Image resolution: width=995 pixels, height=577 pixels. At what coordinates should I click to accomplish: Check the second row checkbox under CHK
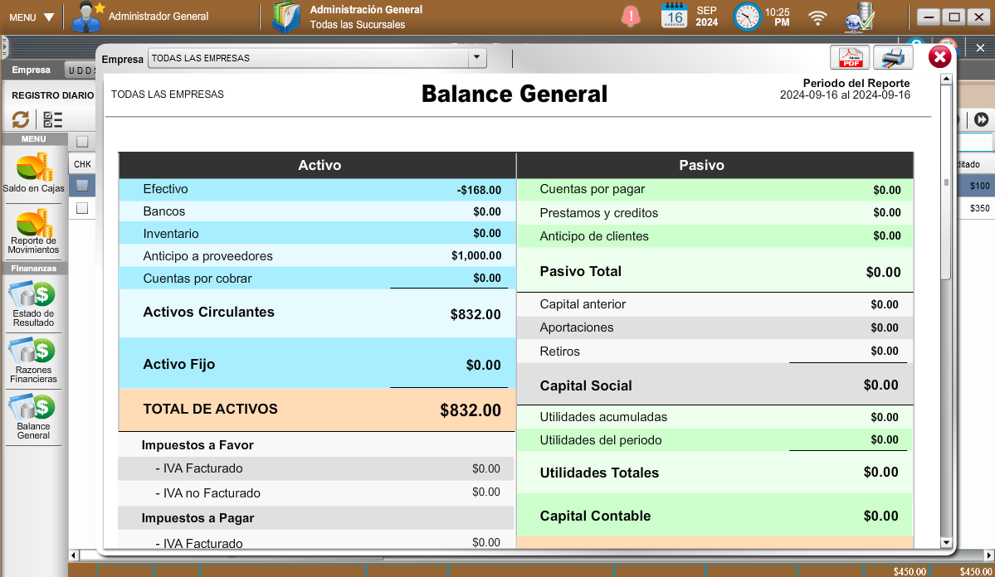coord(82,208)
